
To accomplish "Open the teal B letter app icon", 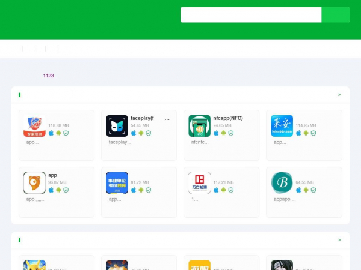I will click(282, 183).
